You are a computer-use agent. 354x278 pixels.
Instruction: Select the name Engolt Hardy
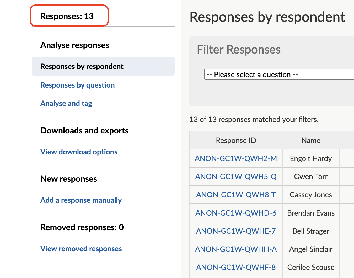pos(311,158)
